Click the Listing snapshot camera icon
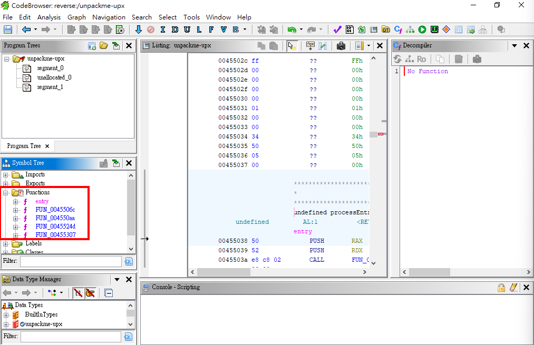 (341, 46)
